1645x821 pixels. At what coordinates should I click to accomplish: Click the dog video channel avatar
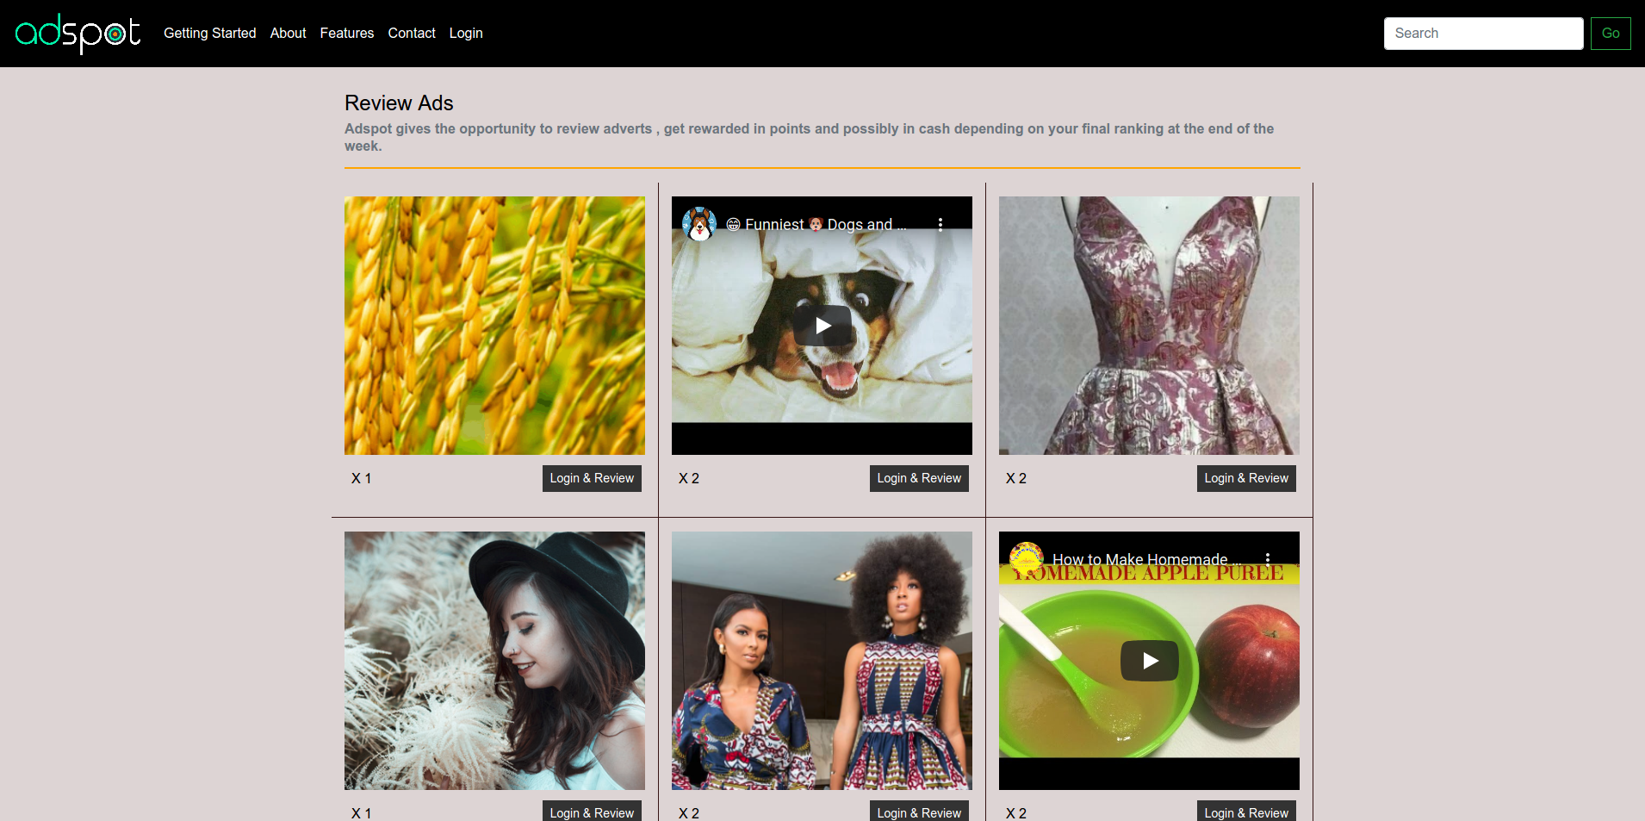699,224
